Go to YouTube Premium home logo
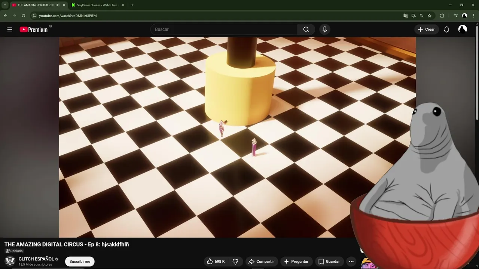The image size is (479, 269). 34,30
